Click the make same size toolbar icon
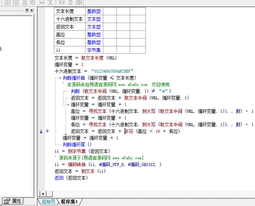Image resolution: width=255 pixels, height=206 pixels. [79, 3]
